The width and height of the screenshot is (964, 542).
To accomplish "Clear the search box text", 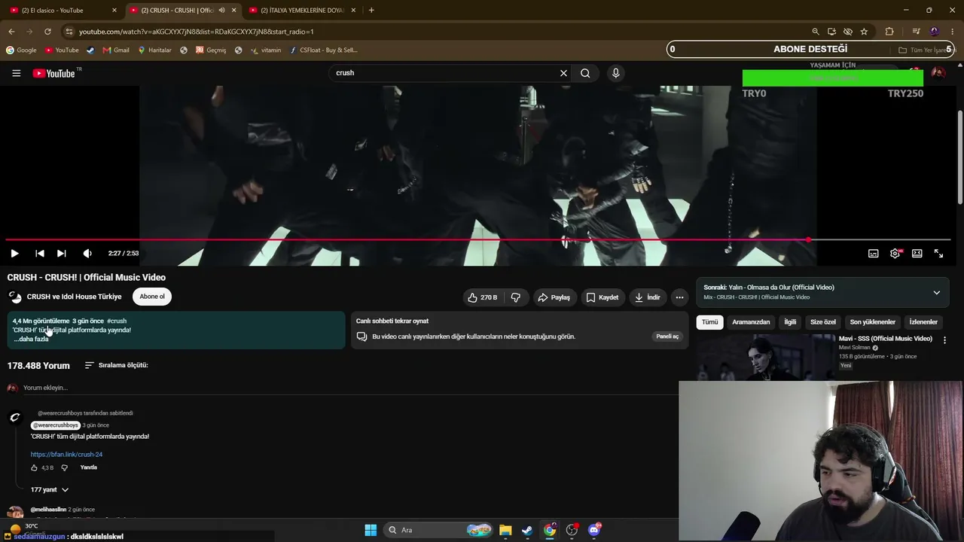I will pyautogui.click(x=563, y=73).
